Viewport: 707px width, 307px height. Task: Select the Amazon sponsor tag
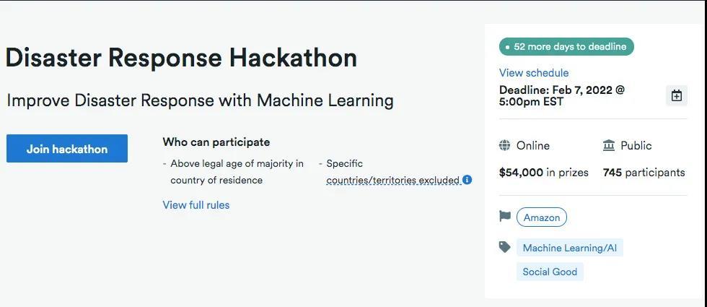click(542, 217)
